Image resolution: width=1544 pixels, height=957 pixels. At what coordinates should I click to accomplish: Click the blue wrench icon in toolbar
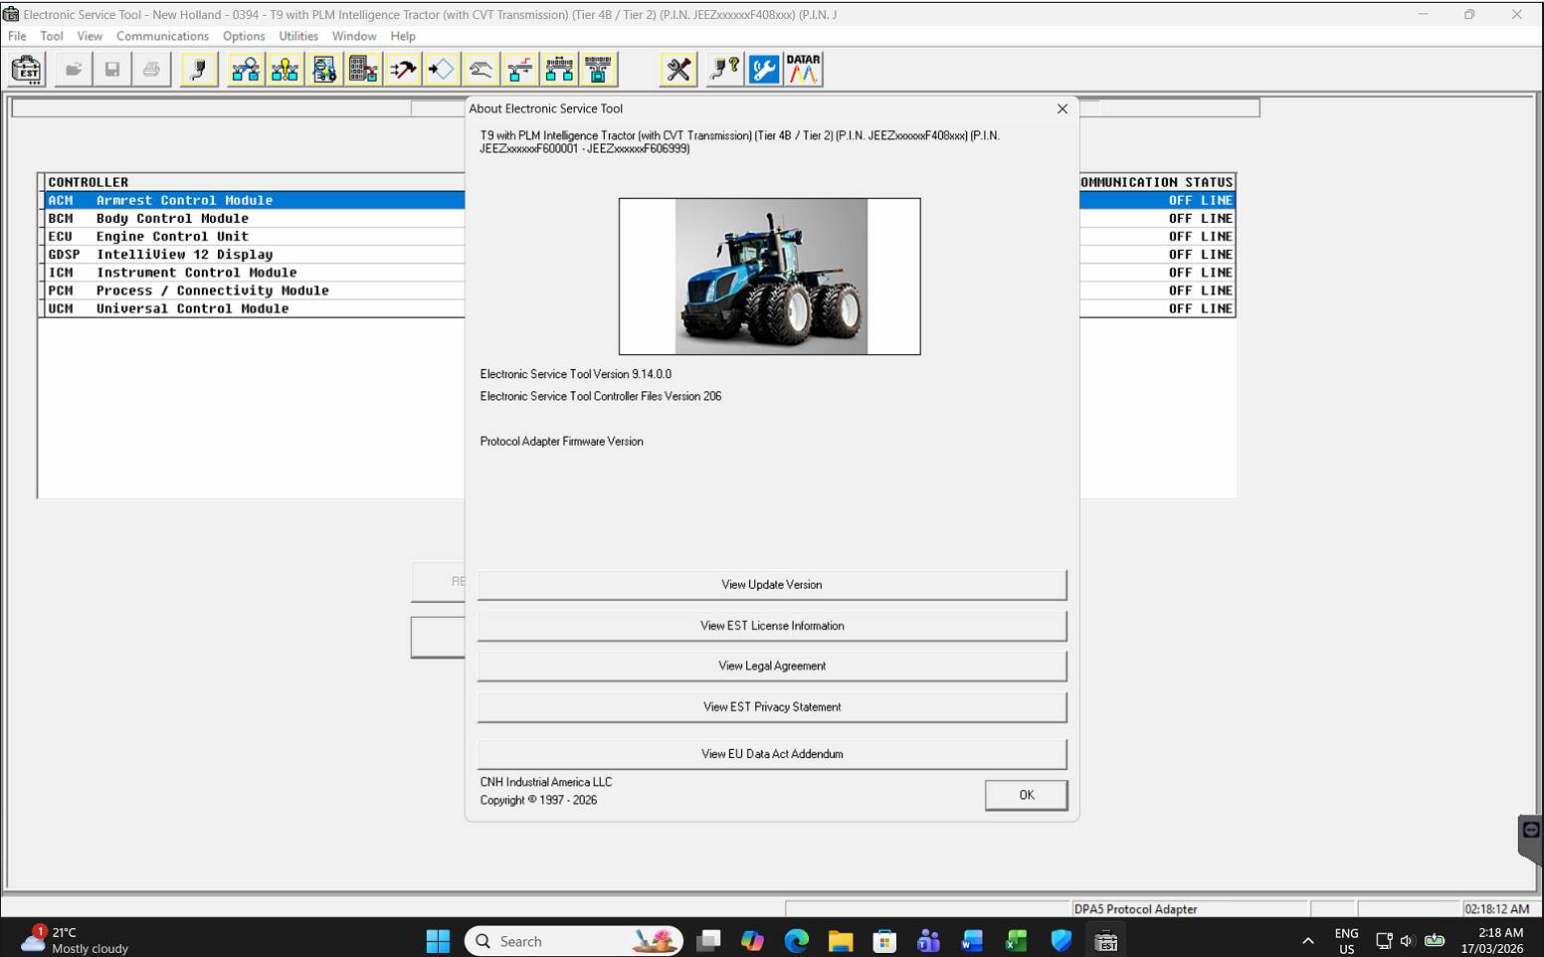(x=763, y=70)
